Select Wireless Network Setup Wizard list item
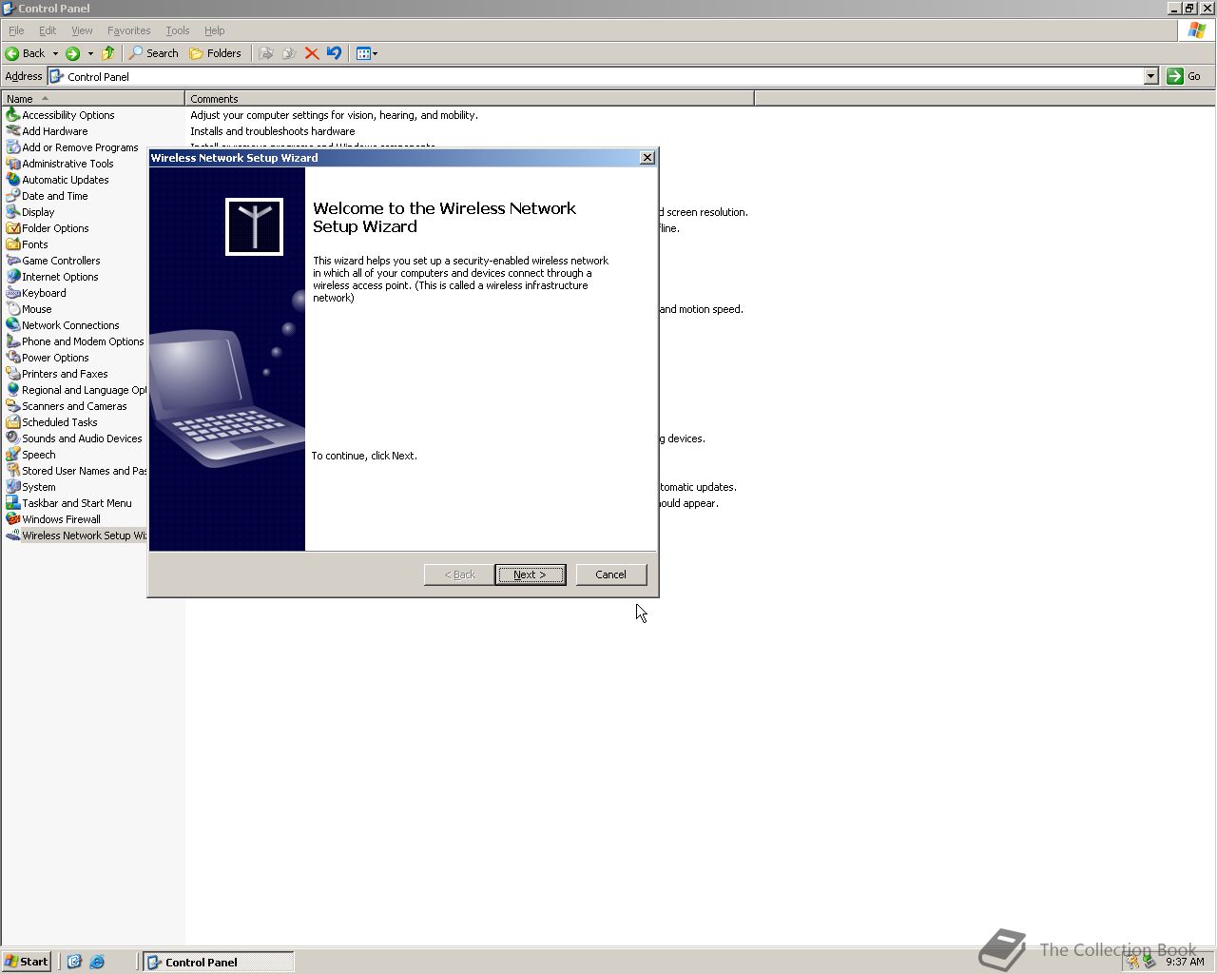Viewport: 1217px width, 974px height. [76, 536]
